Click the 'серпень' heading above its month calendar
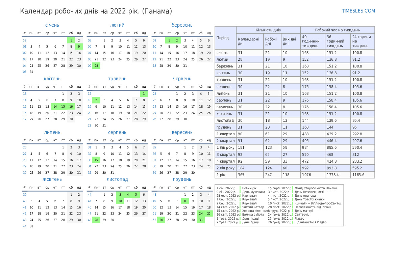 coord(117,132)
